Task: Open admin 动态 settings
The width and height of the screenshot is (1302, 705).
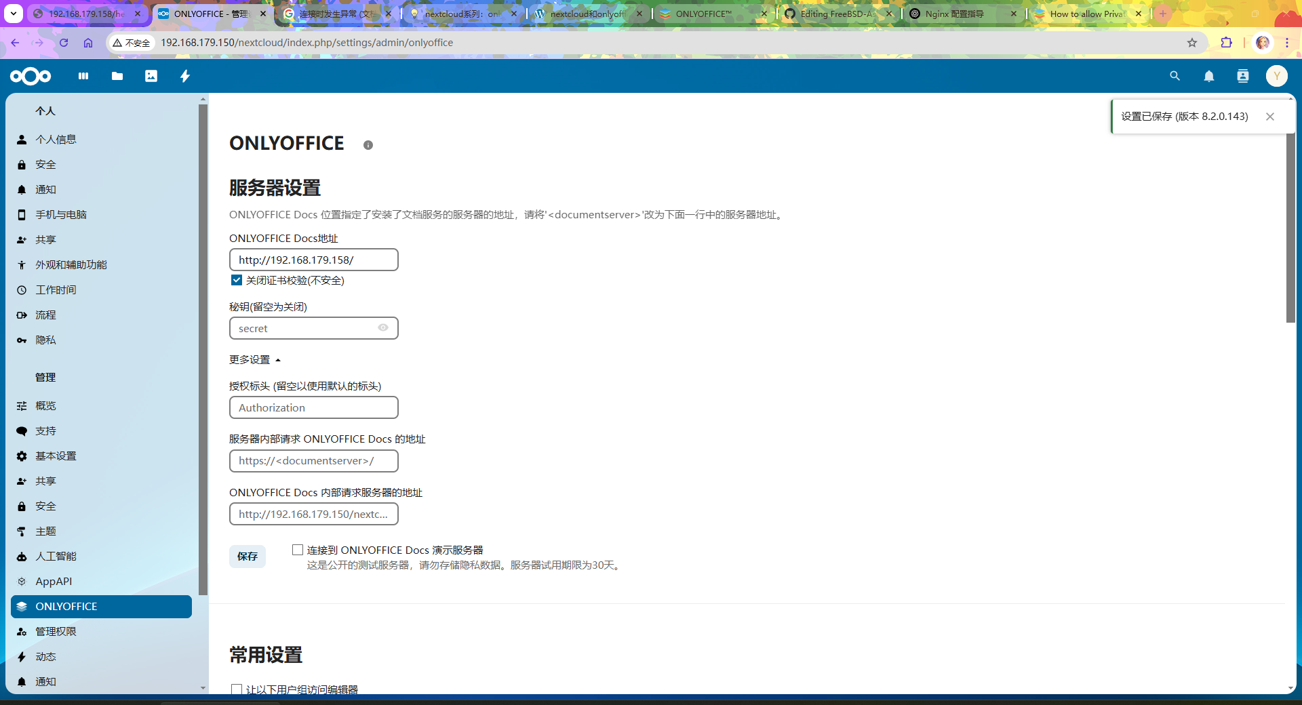Action: (x=101, y=657)
